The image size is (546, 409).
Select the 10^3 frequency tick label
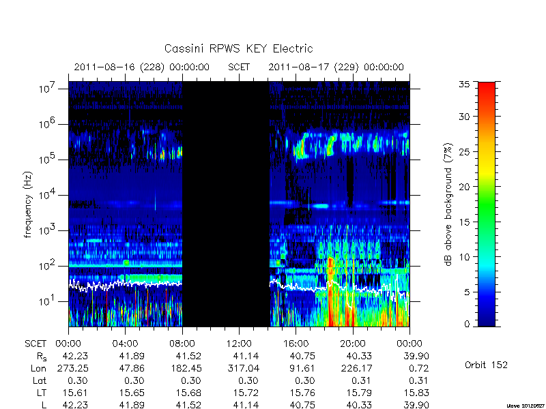pyautogui.click(x=48, y=230)
